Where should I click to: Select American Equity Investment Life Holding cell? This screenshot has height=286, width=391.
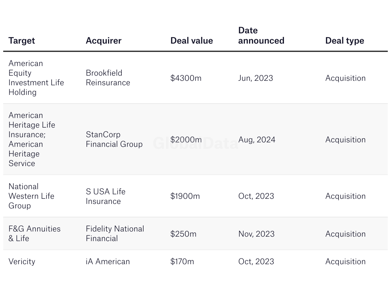pyautogui.click(x=36, y=78)
